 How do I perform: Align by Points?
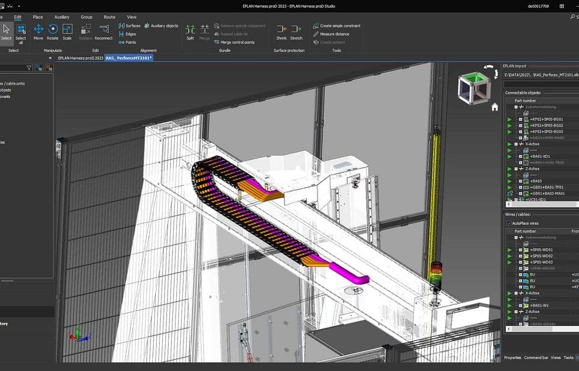128,43
